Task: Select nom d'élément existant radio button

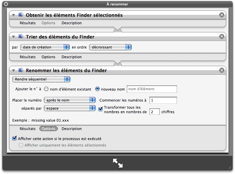Action: [x=46, y=89]
